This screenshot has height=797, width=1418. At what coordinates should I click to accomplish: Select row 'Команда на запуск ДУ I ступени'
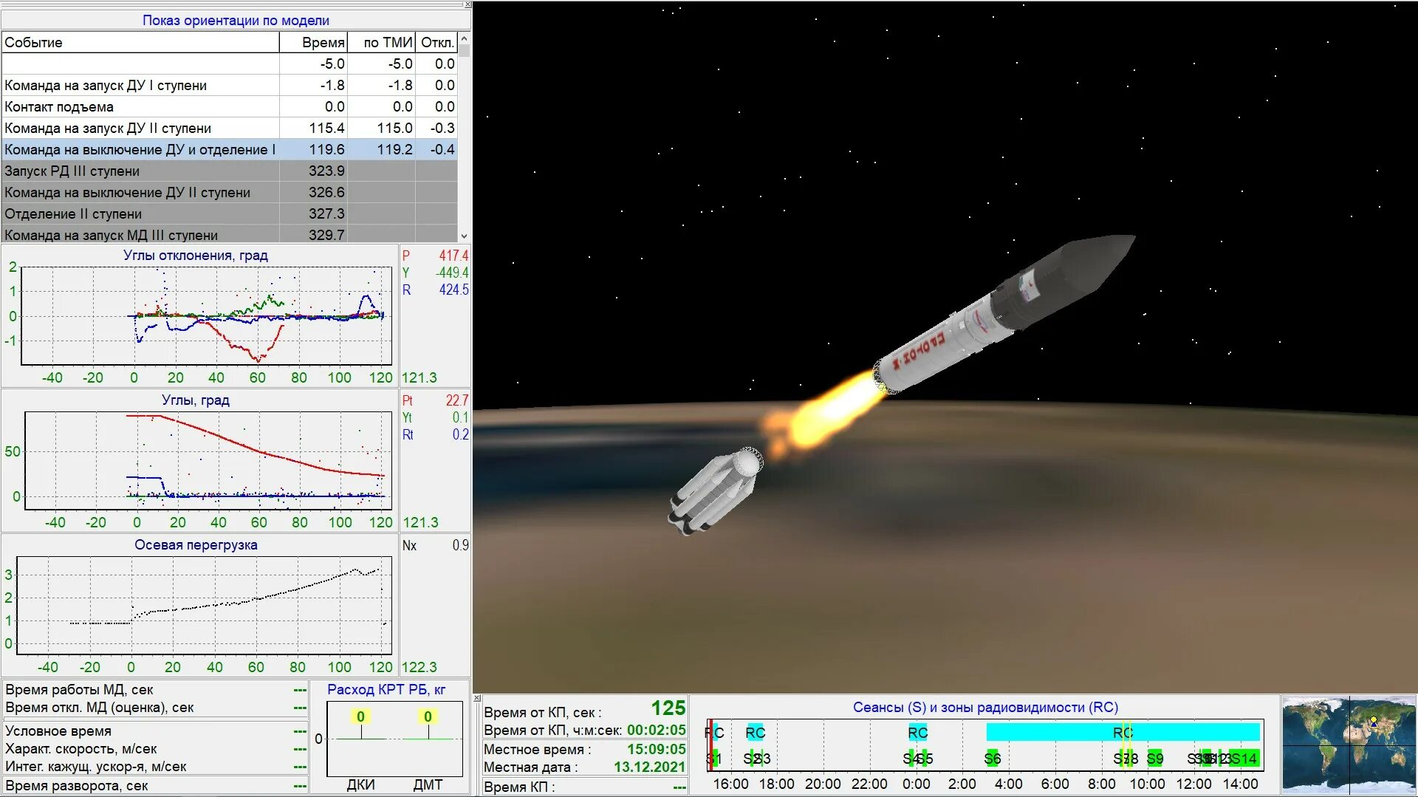pos(230,85)
